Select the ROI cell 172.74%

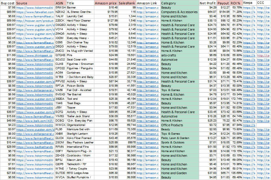click(x=236, y=99)
